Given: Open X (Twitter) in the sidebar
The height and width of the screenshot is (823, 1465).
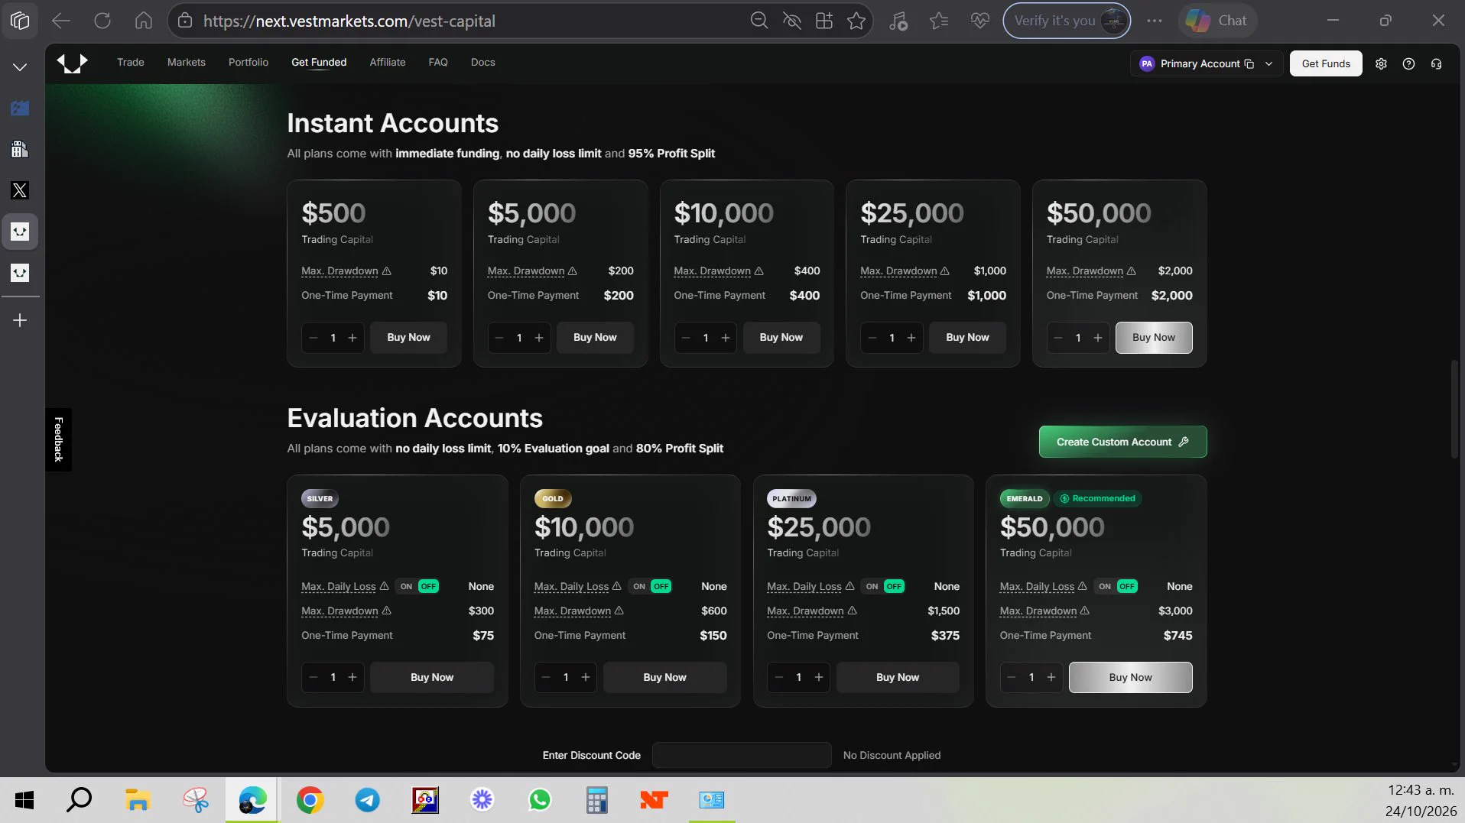Looking at the screenshot, I should tap(20, 190).
